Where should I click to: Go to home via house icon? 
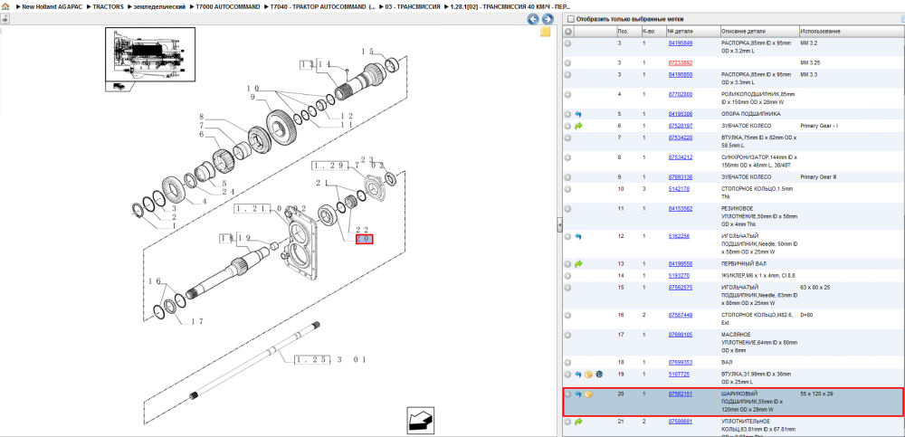[5, 6]
